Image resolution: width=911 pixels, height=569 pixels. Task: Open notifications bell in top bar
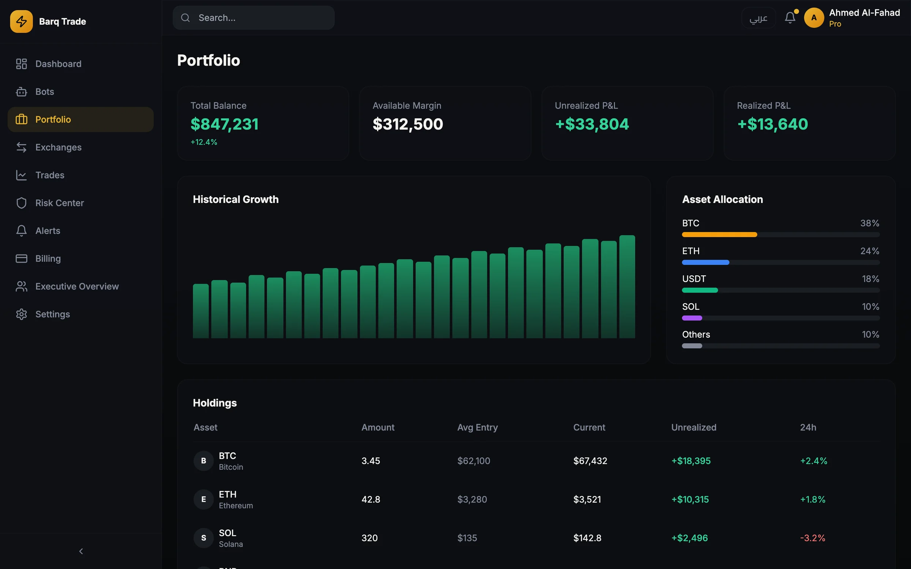point(790,17)
